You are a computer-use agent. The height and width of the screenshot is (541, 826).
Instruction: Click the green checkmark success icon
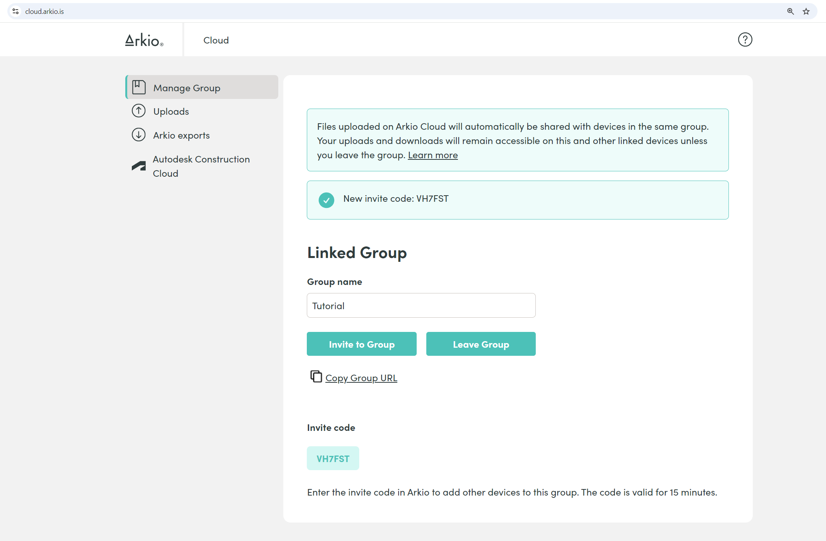[326, 200]
